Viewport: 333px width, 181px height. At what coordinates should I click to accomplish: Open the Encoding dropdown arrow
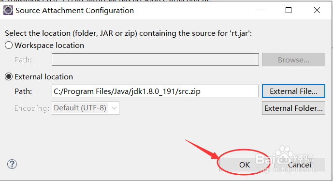pos(114,108)
